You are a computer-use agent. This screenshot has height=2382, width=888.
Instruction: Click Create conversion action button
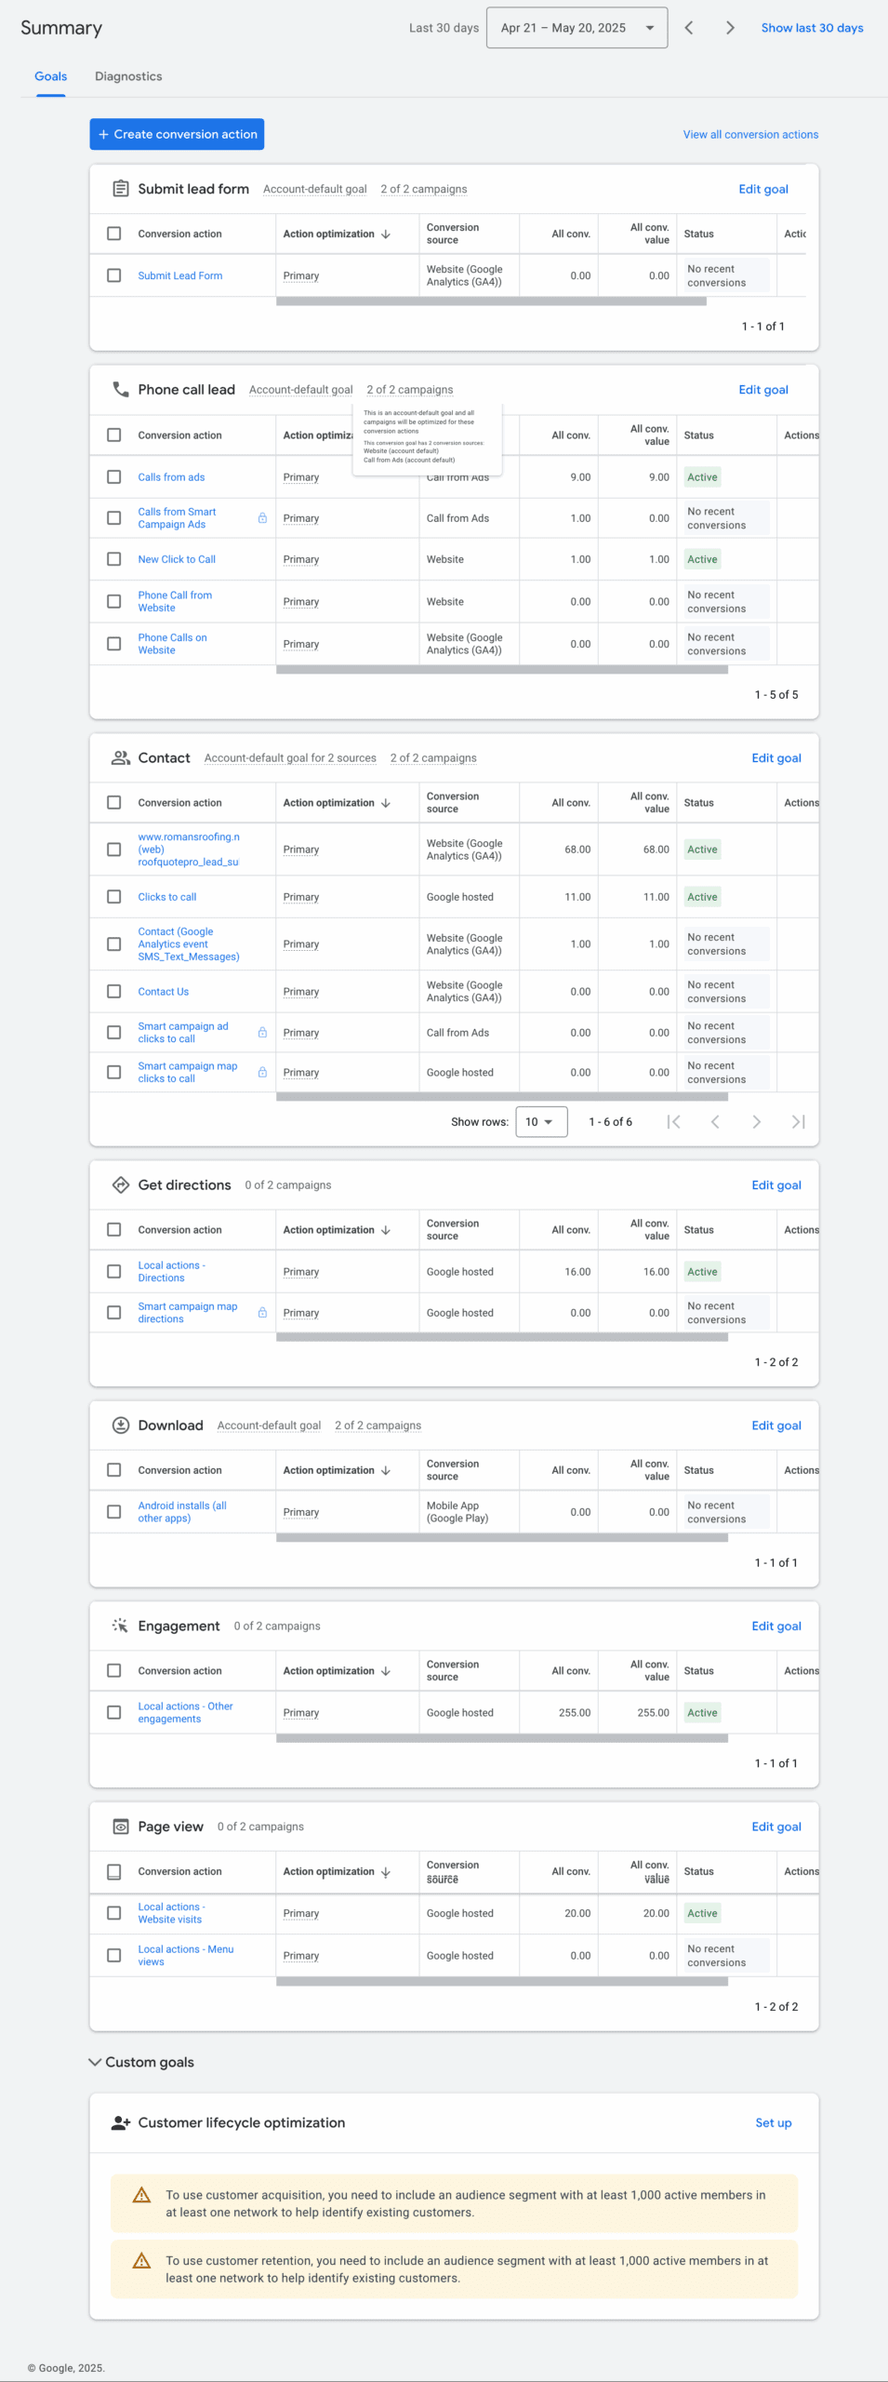click(x=177, y=134)
